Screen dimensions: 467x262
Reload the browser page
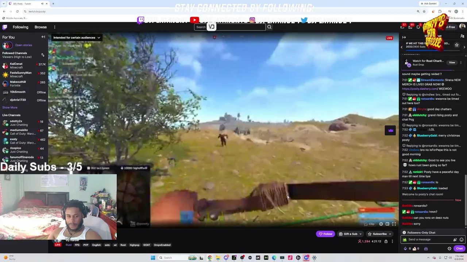click(17, 12)
